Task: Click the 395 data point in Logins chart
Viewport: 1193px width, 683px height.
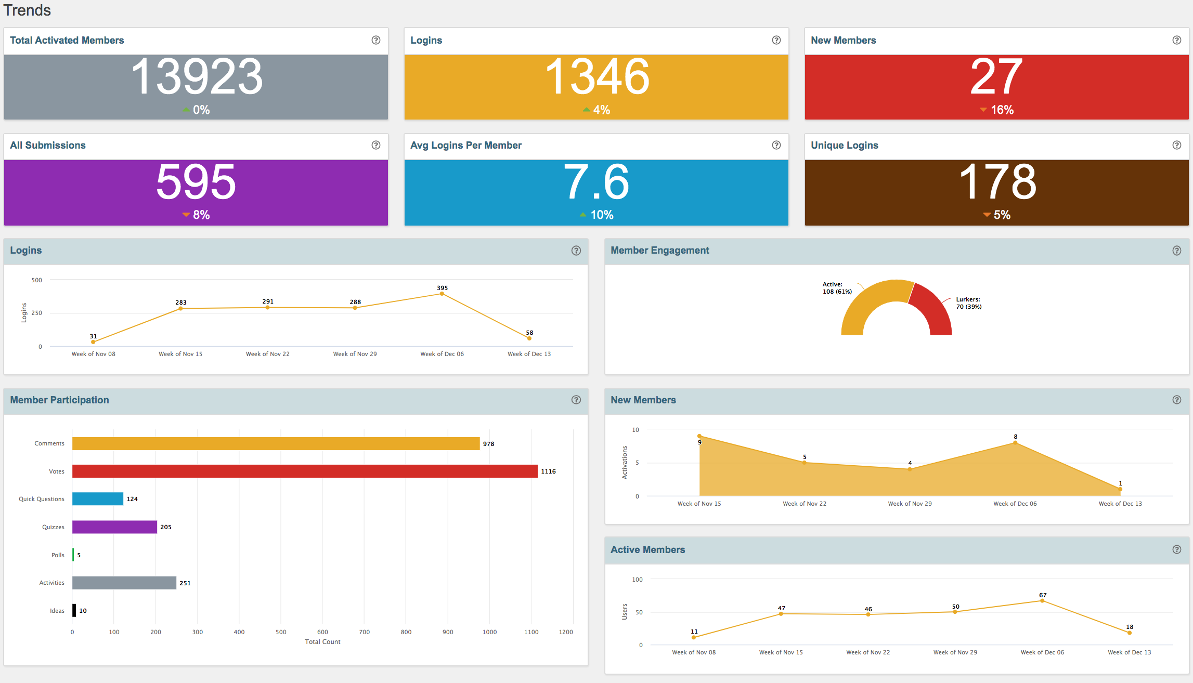Action: click(442, 294)
